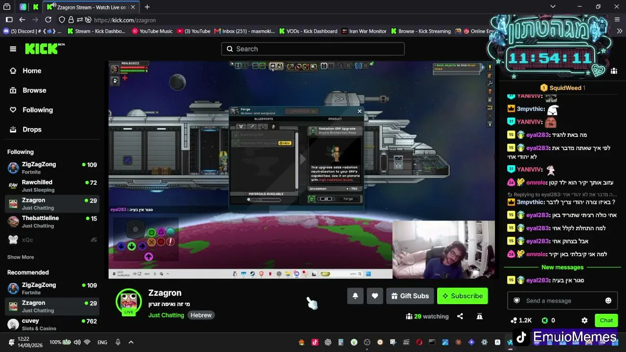
Task: Open a new browser tab
Action: tap(147, 7)
